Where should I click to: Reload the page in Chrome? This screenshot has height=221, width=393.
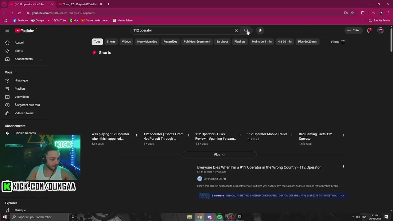pyautogui.click(x=19, y=13)
